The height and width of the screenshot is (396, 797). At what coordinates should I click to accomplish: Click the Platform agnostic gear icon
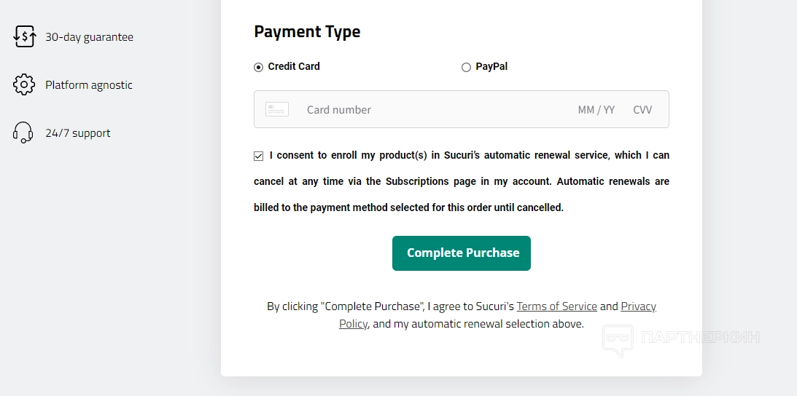pyautogui.click(x=24, y=84)
